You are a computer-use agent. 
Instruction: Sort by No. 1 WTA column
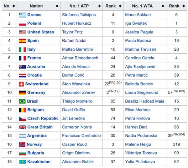point(162,6)
